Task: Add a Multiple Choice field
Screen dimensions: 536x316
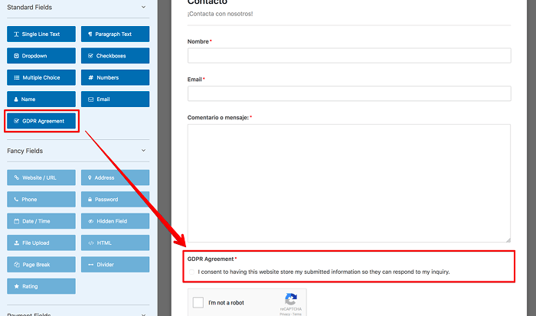Action: pos(41,77)
